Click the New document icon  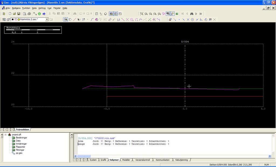point(10,14)
